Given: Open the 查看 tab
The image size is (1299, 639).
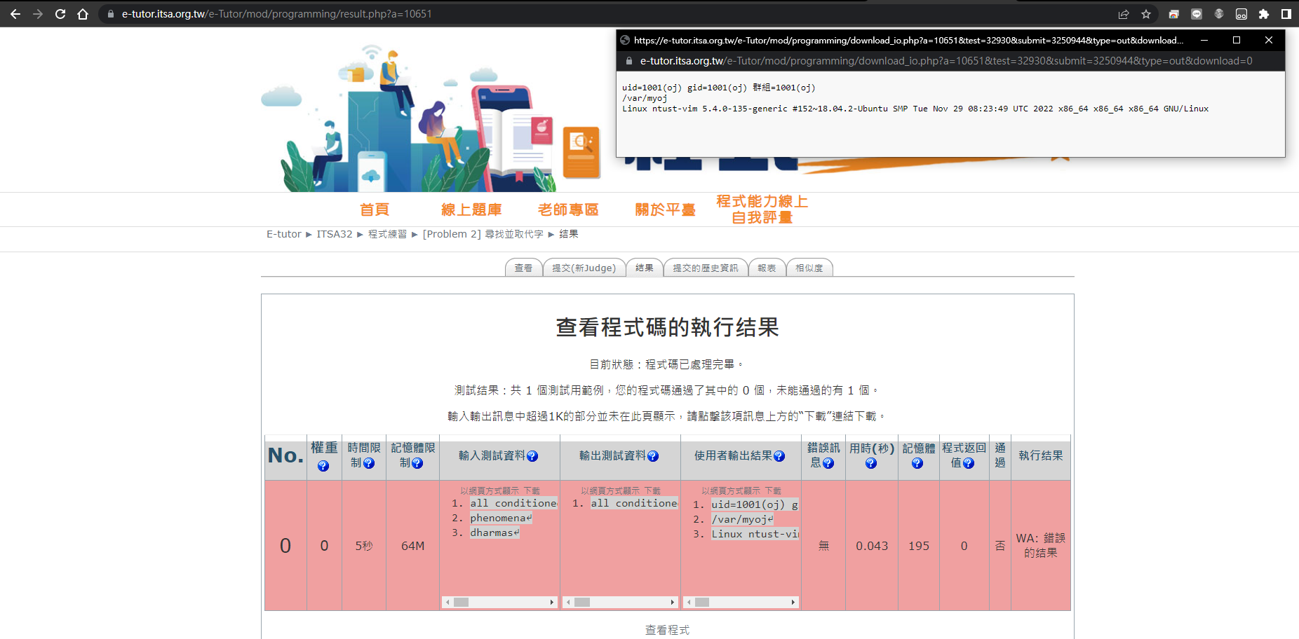Looking at the screenshot, I should 523,268.
